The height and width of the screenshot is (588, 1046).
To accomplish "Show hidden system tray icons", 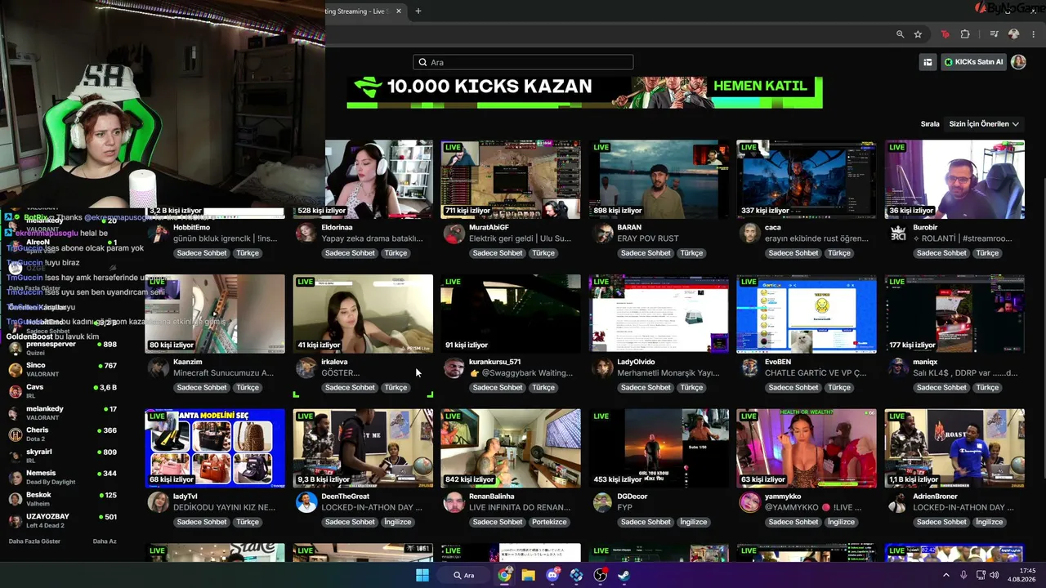I will 946,575.
